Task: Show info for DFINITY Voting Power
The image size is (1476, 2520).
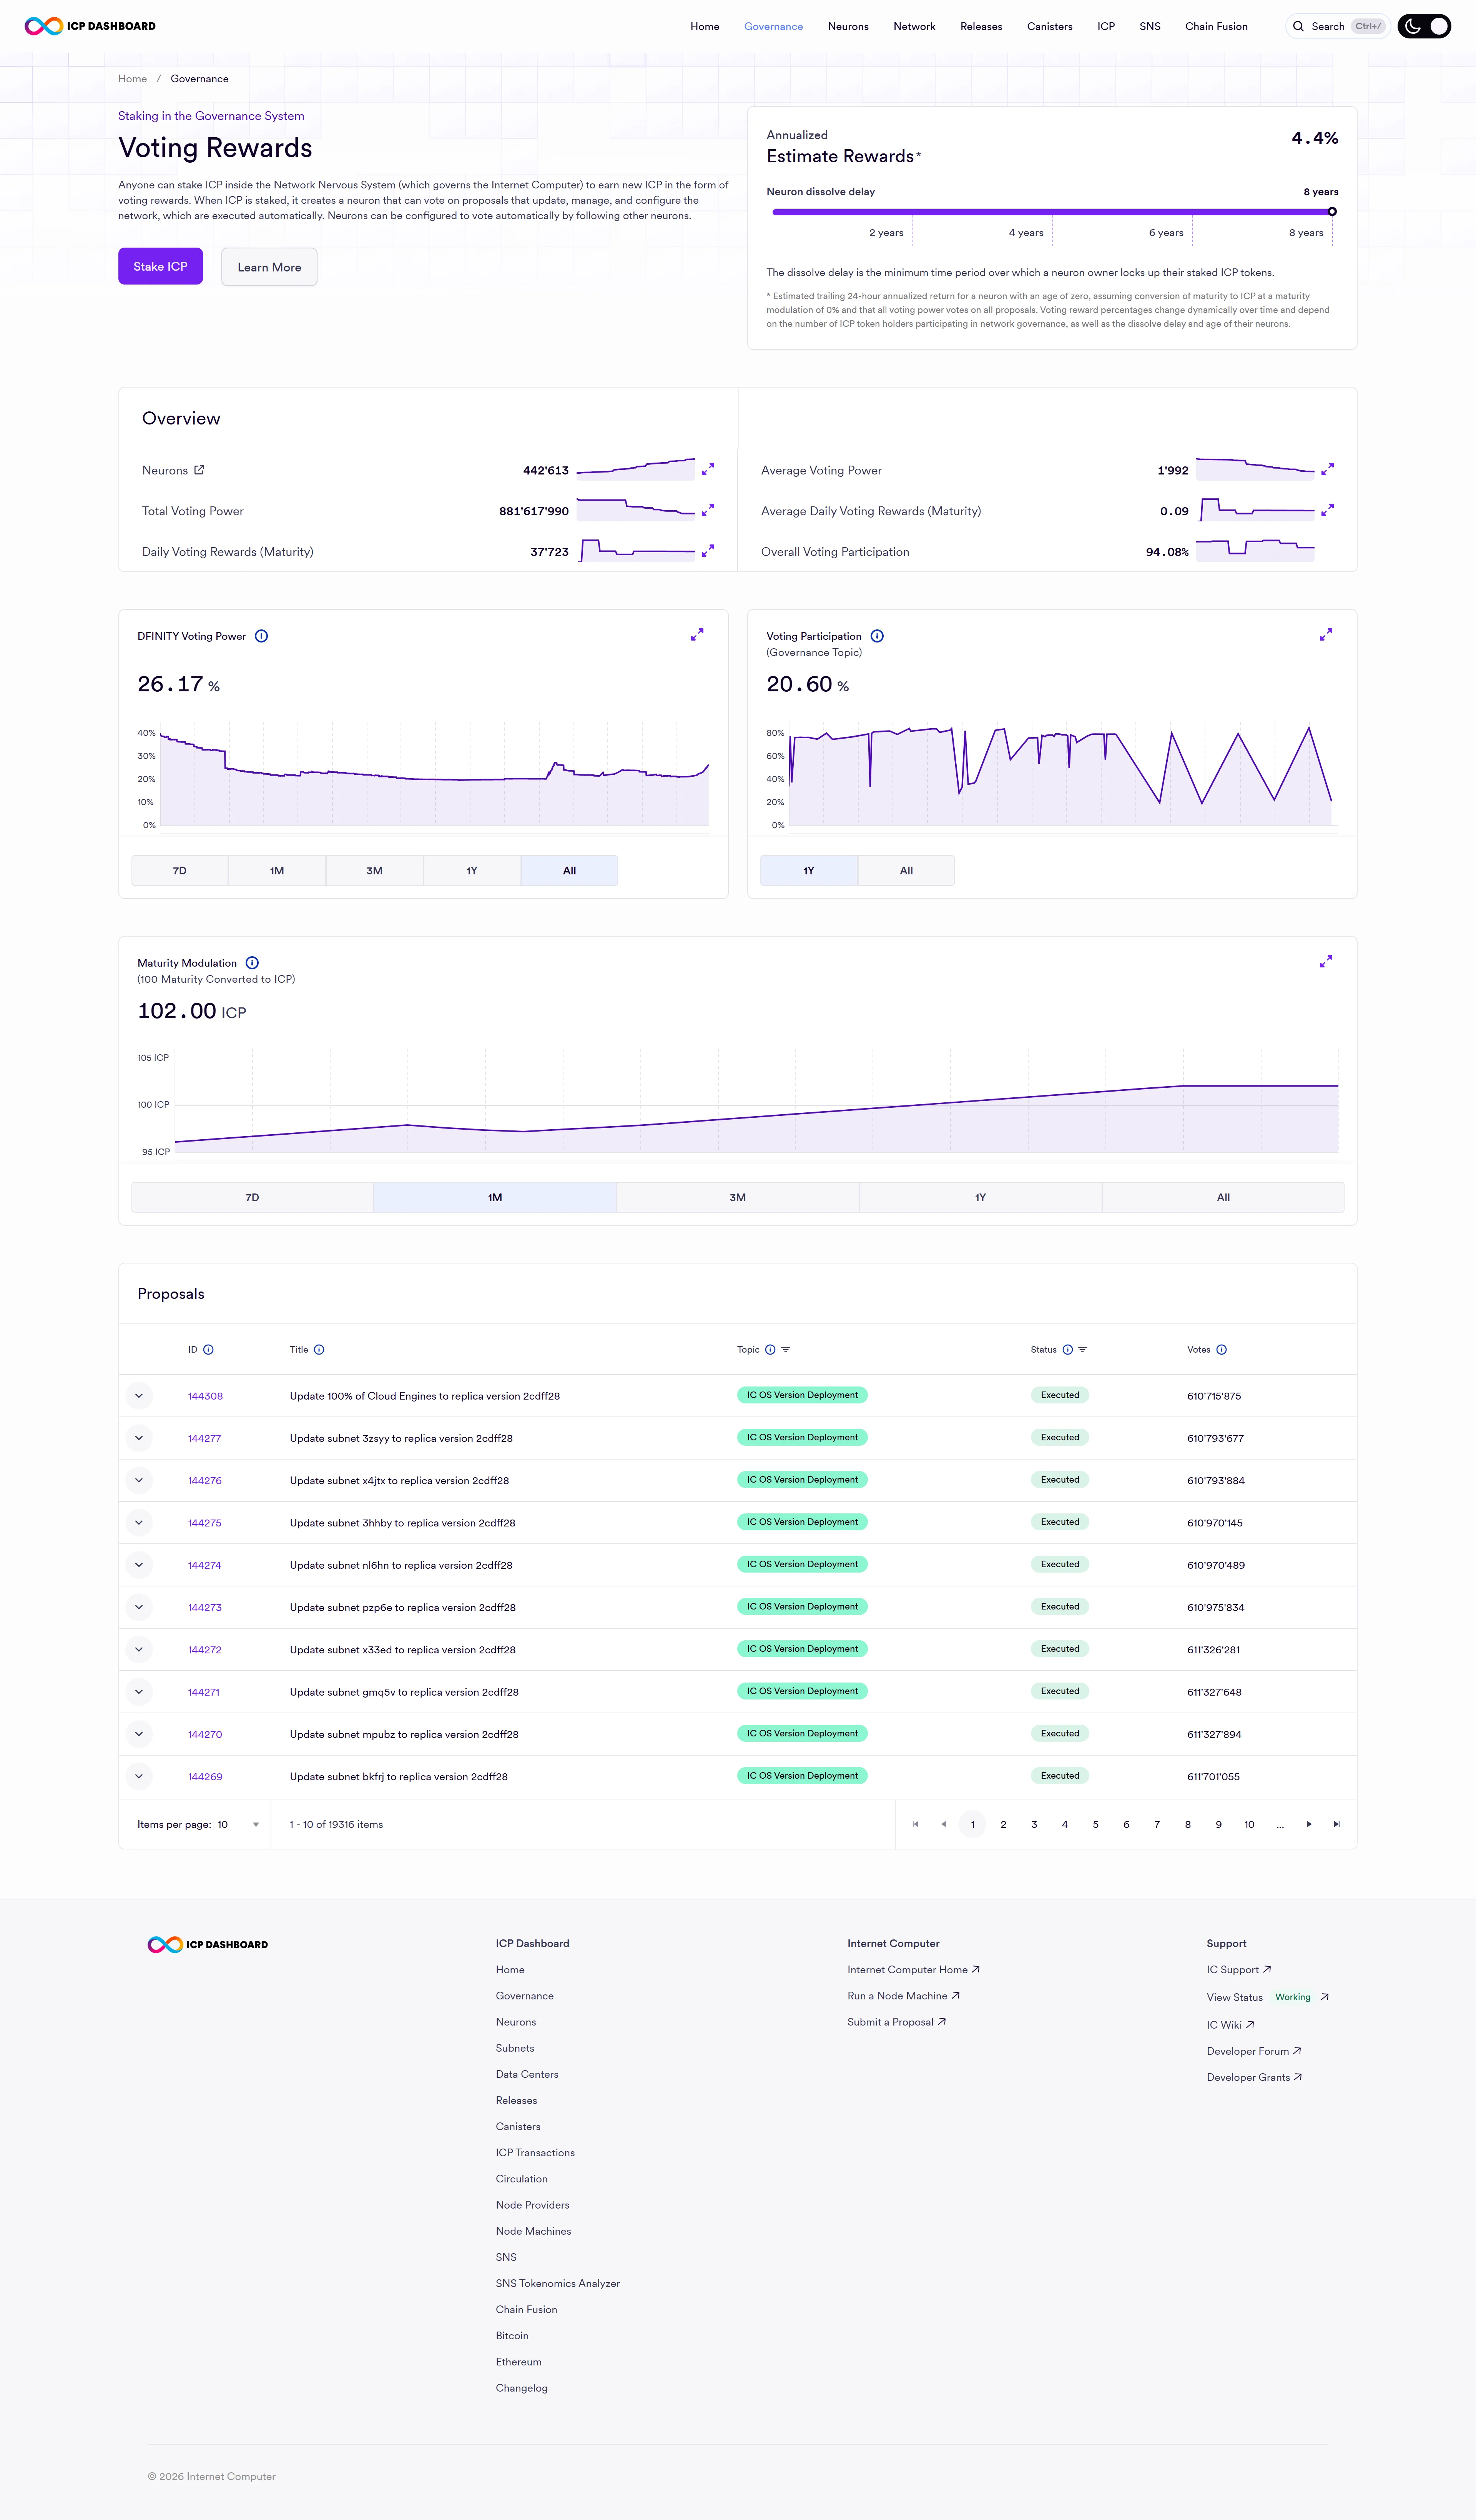Action: [x=261, y=636]
